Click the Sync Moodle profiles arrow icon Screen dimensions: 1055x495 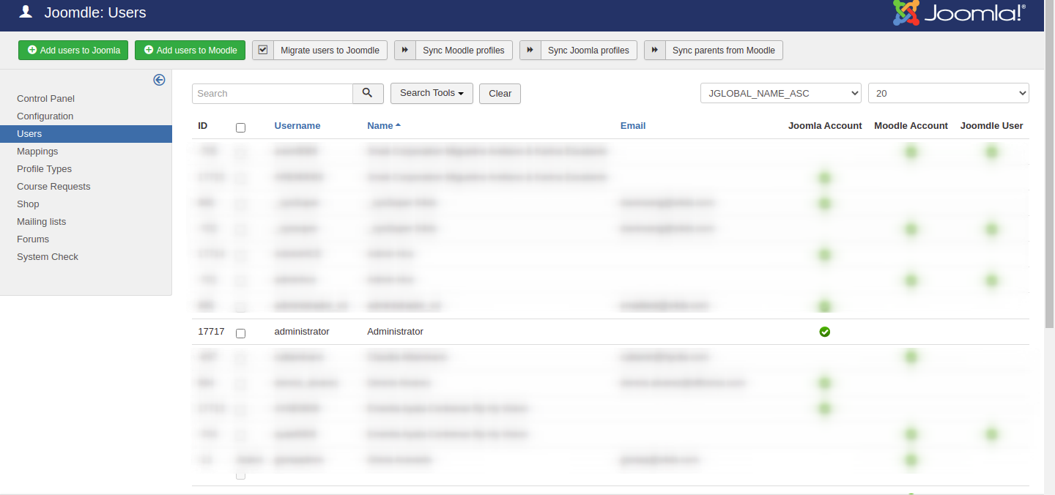tap(405, 50)
